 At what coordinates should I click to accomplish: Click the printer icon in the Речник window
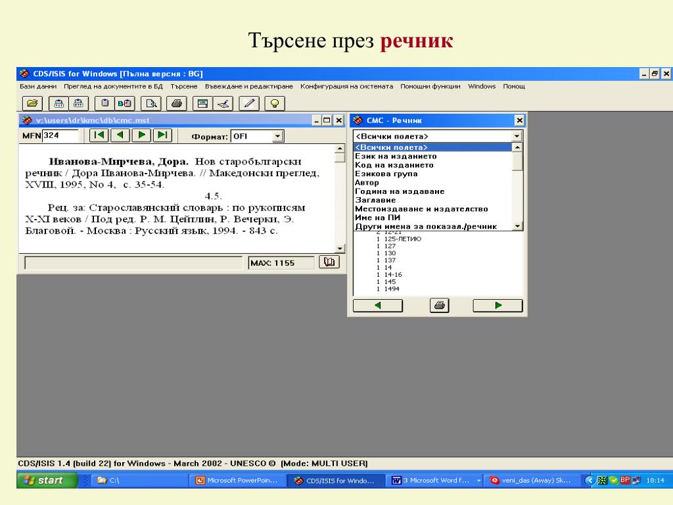coord(440,305)
